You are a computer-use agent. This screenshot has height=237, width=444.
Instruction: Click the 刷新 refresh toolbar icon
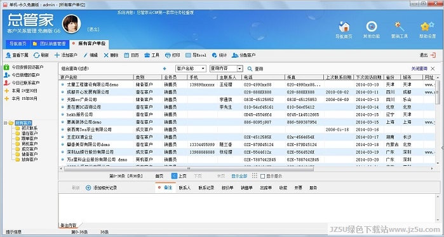[37, 55]
